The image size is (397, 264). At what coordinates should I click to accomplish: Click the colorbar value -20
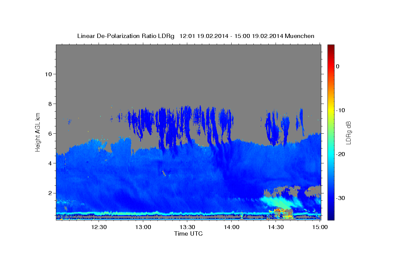point(340,154)
